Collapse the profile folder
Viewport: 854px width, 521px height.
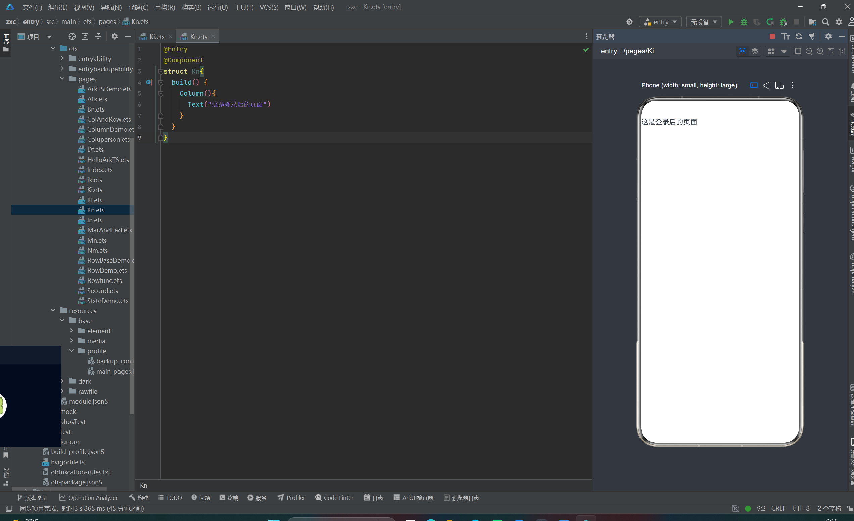(x=72, y=351)
